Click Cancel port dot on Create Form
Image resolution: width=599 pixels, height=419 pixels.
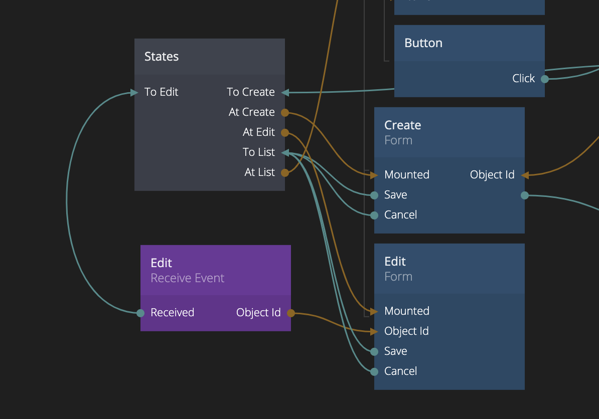pyautogui.click(x=374, y=216)
